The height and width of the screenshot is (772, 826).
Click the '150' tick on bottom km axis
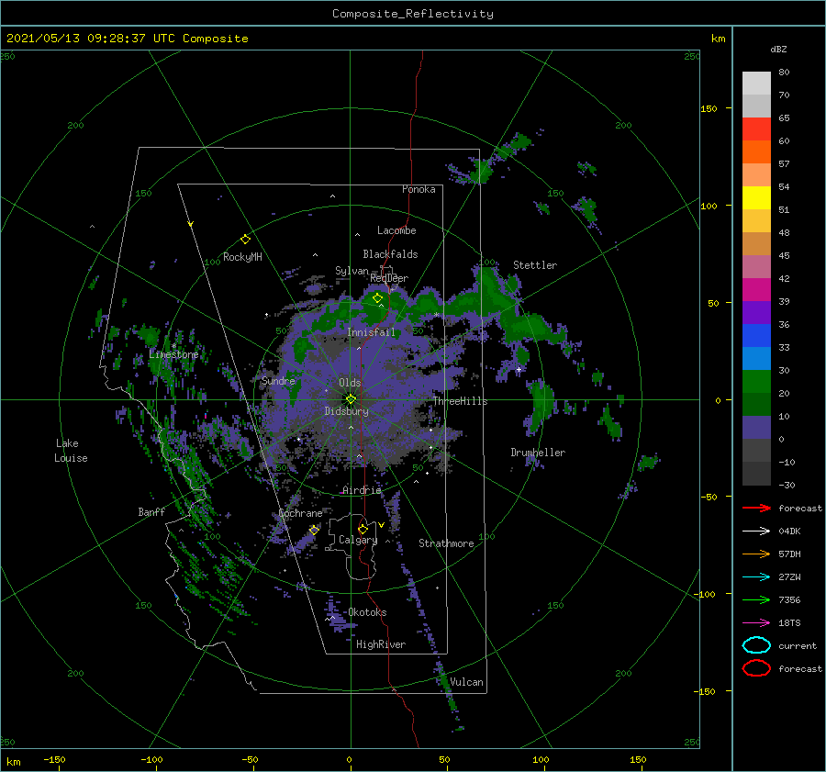click(x=638, y=759)
